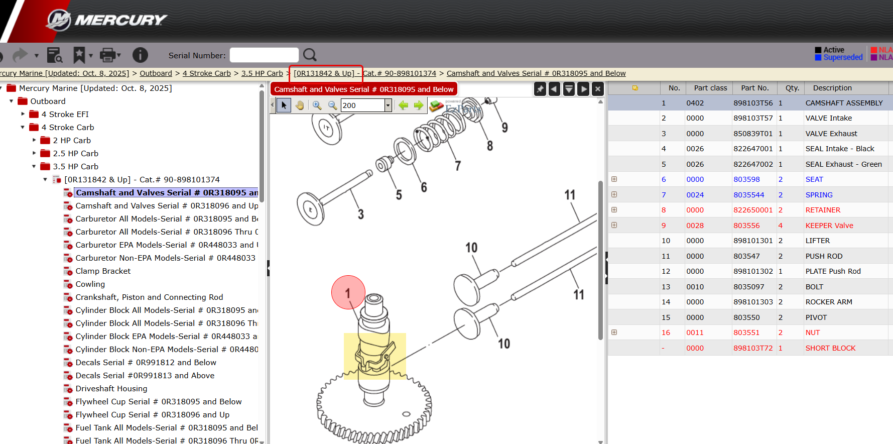Open the bookmark dropdown arrow
Image resolution: width=893 pixels, height=444 pixels.
tap(91, 55)
